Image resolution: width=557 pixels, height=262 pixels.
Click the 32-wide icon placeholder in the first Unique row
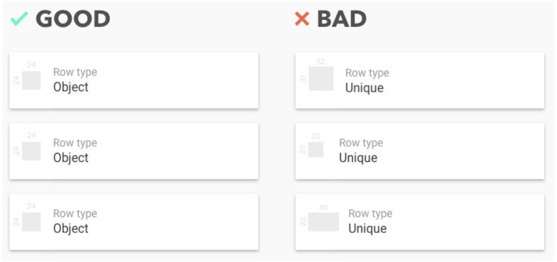(x=321, y=78)
